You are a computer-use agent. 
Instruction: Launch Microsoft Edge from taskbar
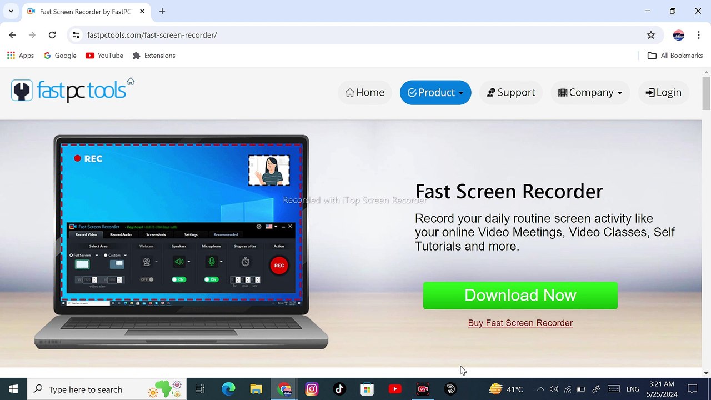tap(228, 389)
